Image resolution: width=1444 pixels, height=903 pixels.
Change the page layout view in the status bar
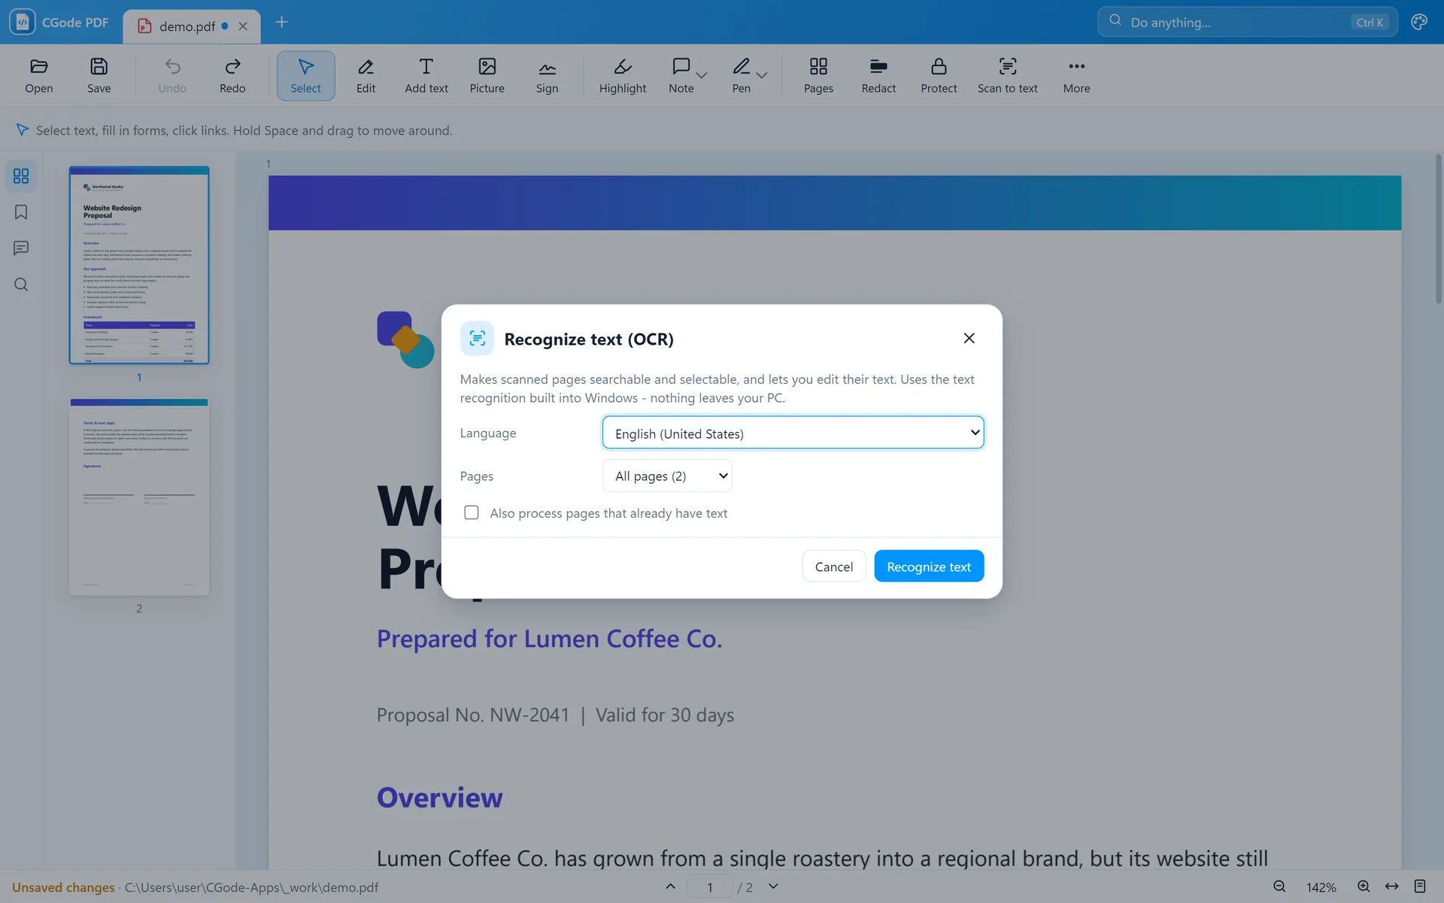[x=1420, y=886]
